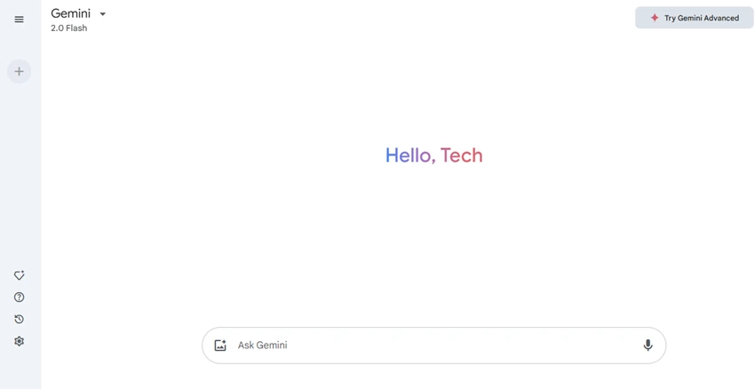This screenshot has width=755, height=389.
Task: Activate the microphone voice input
Action: coord(648,345)
